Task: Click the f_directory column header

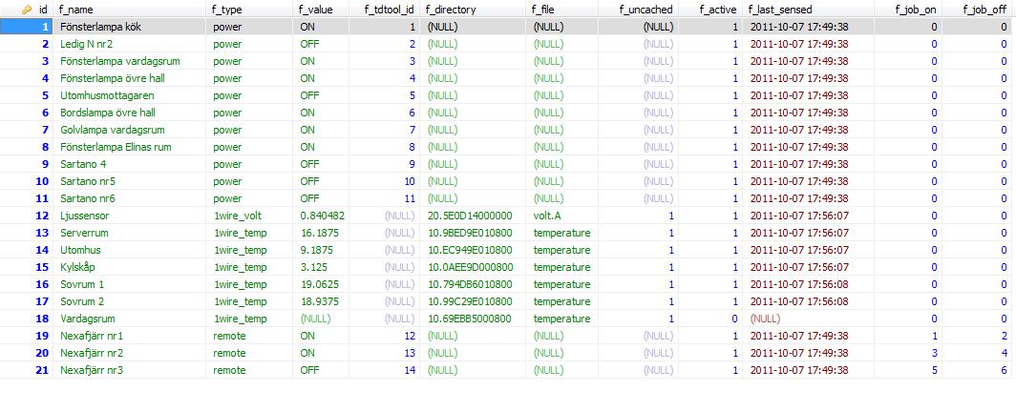Action: coord(451,10)
